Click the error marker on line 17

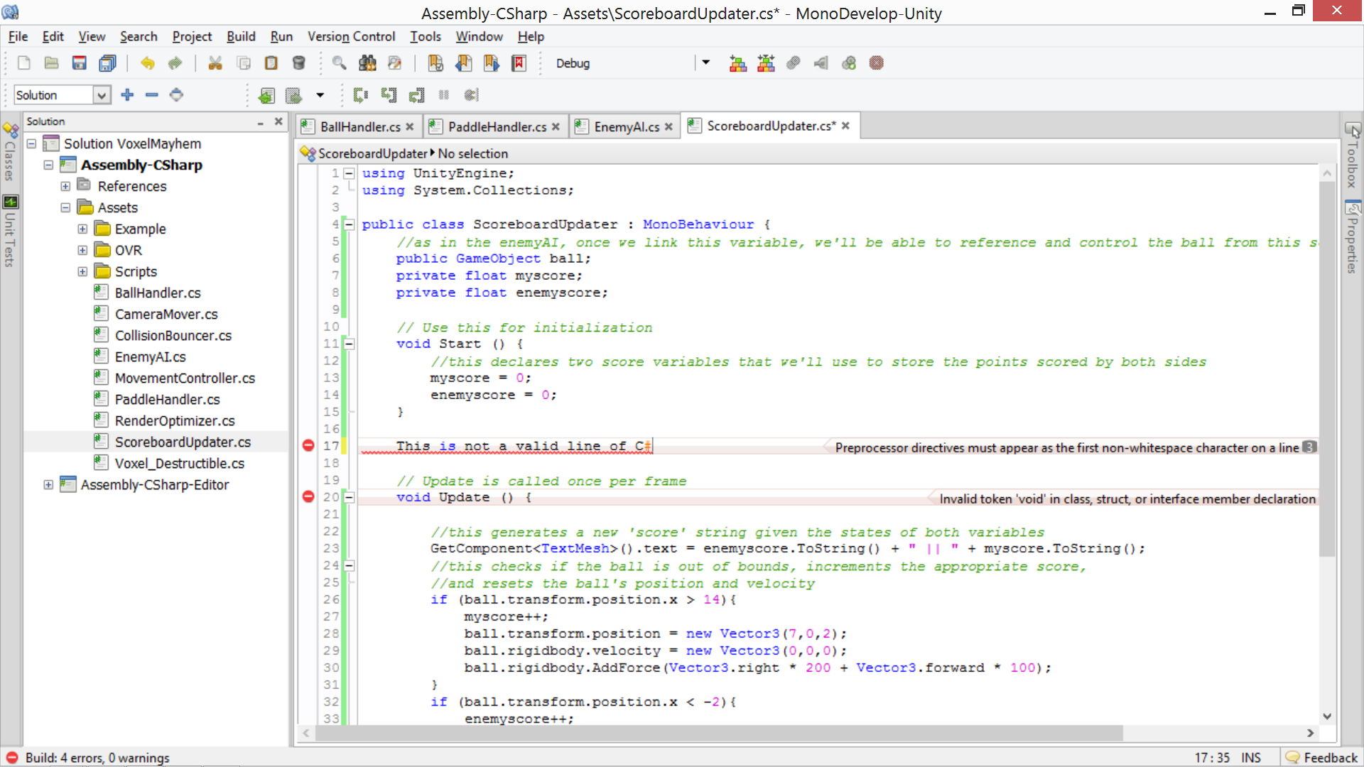[308, 445]
